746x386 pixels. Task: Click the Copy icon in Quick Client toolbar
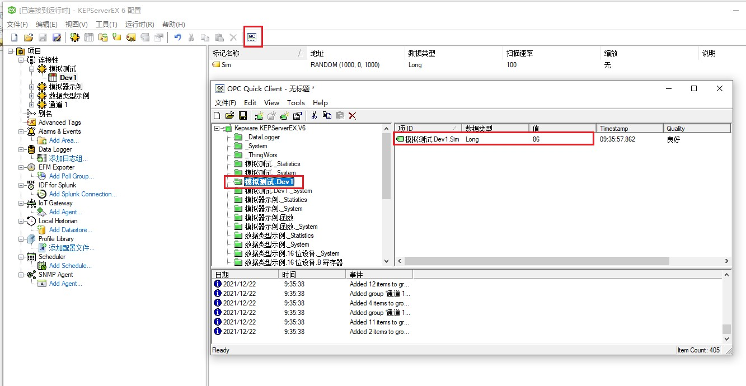[326, 115]
